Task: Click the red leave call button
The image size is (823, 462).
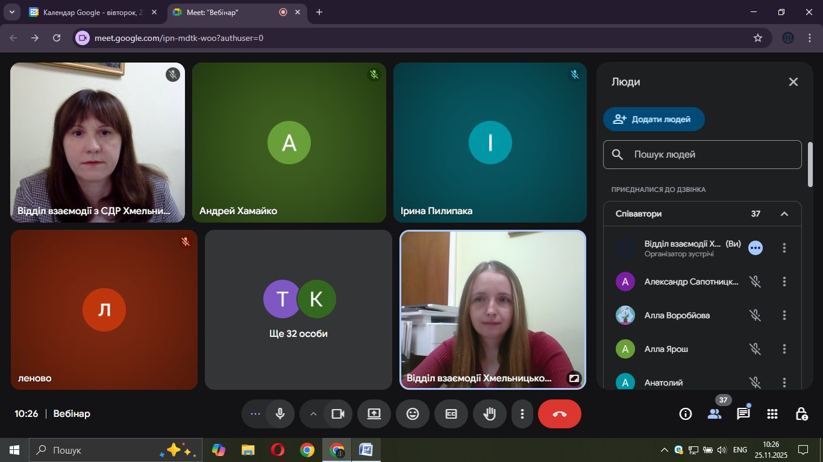Action: [x=559, y=414]
